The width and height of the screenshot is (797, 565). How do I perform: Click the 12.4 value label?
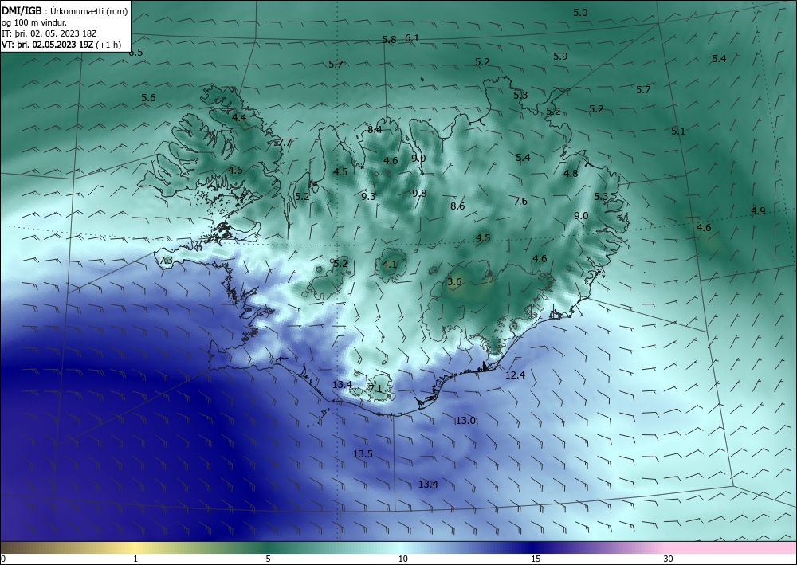click(515, 375)
